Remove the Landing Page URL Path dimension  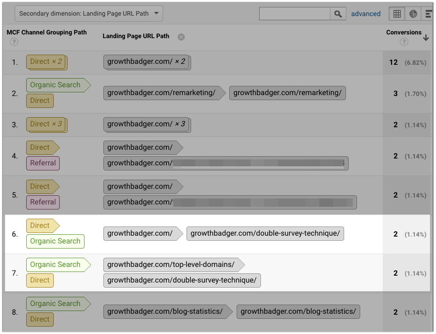click(181, 37)
